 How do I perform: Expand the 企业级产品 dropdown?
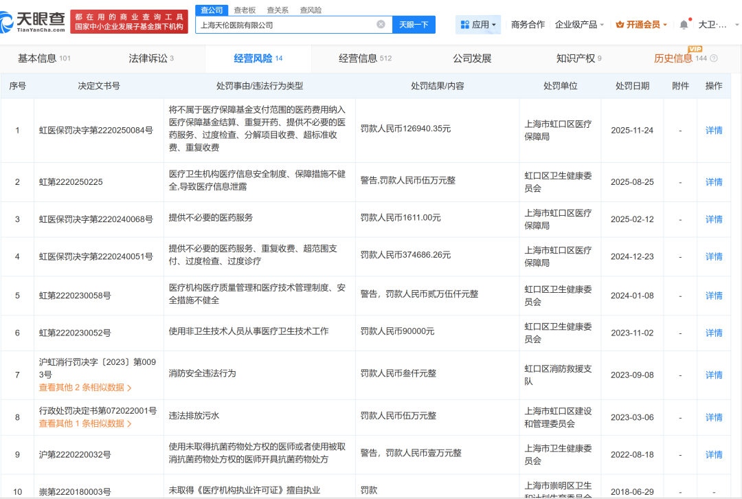[x=576, y=23]
